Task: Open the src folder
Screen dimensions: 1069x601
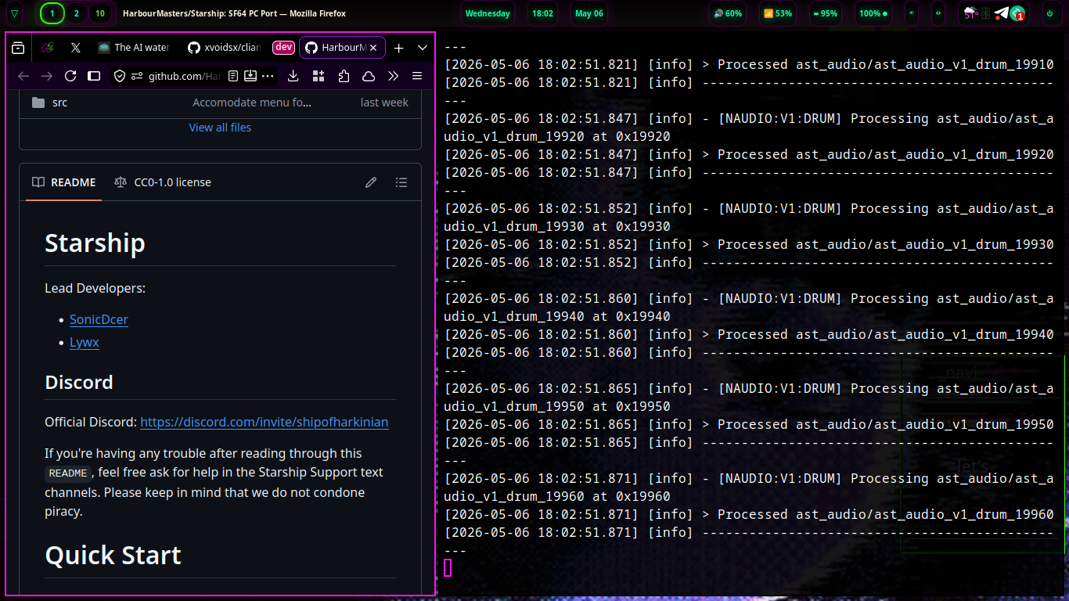Action: pyautogui.click(x=60, y=103)
